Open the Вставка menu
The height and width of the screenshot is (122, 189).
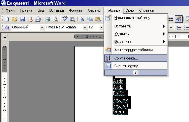click(x=57, y=10)
